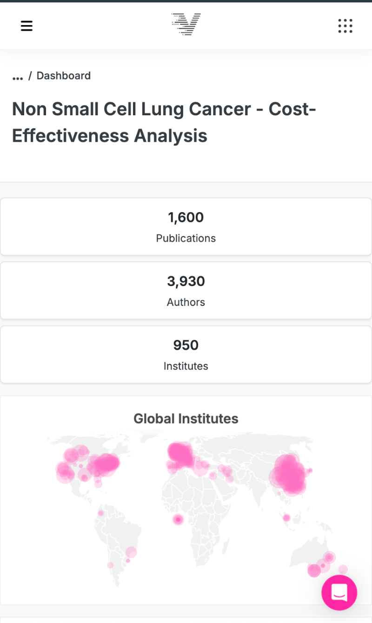Click the Southeast Asia institute bubble
The height and width of the screenshot is (623, 372).
pyautogui.click(x=286, y=517)
